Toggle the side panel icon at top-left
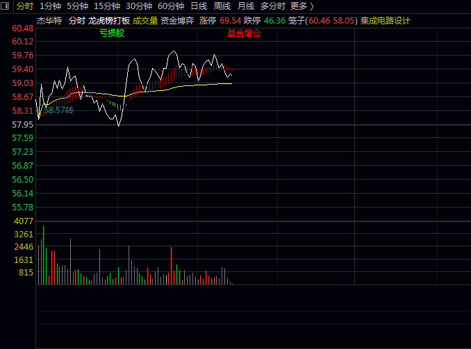Screen dimensions: 471x349 coord(5,6)
